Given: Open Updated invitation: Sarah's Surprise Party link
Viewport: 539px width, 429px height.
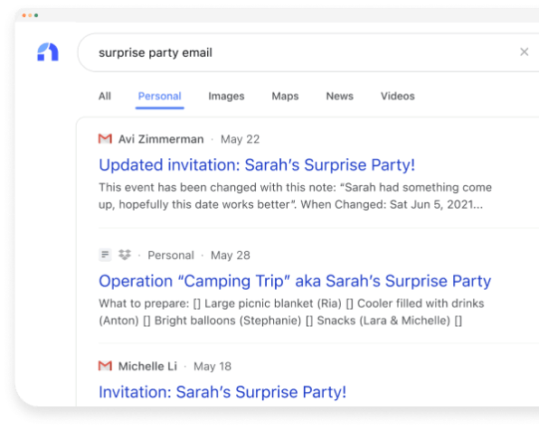Looking at the screenshot, I should coord(257,165).
